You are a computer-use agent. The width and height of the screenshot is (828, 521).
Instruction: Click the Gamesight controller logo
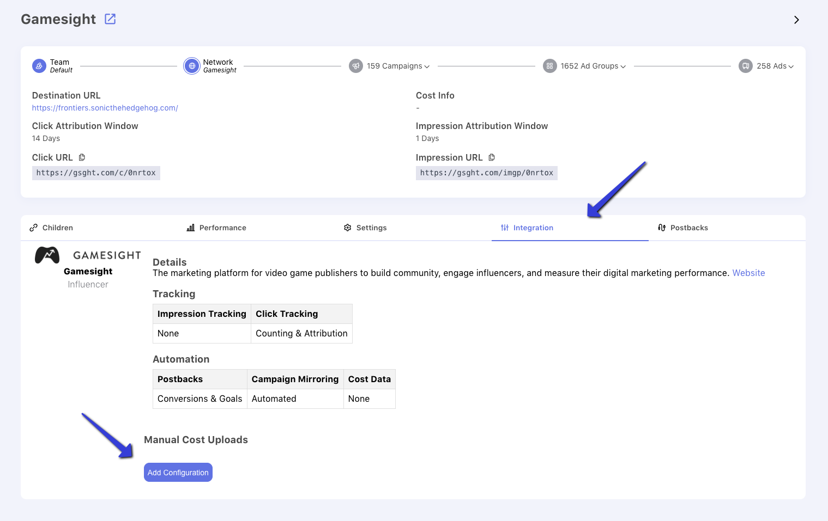point(47,255)
